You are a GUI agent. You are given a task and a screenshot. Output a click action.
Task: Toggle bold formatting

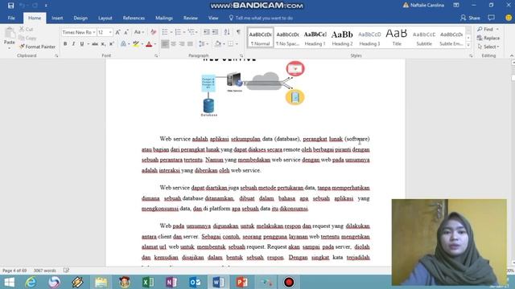tap(65, 43)
